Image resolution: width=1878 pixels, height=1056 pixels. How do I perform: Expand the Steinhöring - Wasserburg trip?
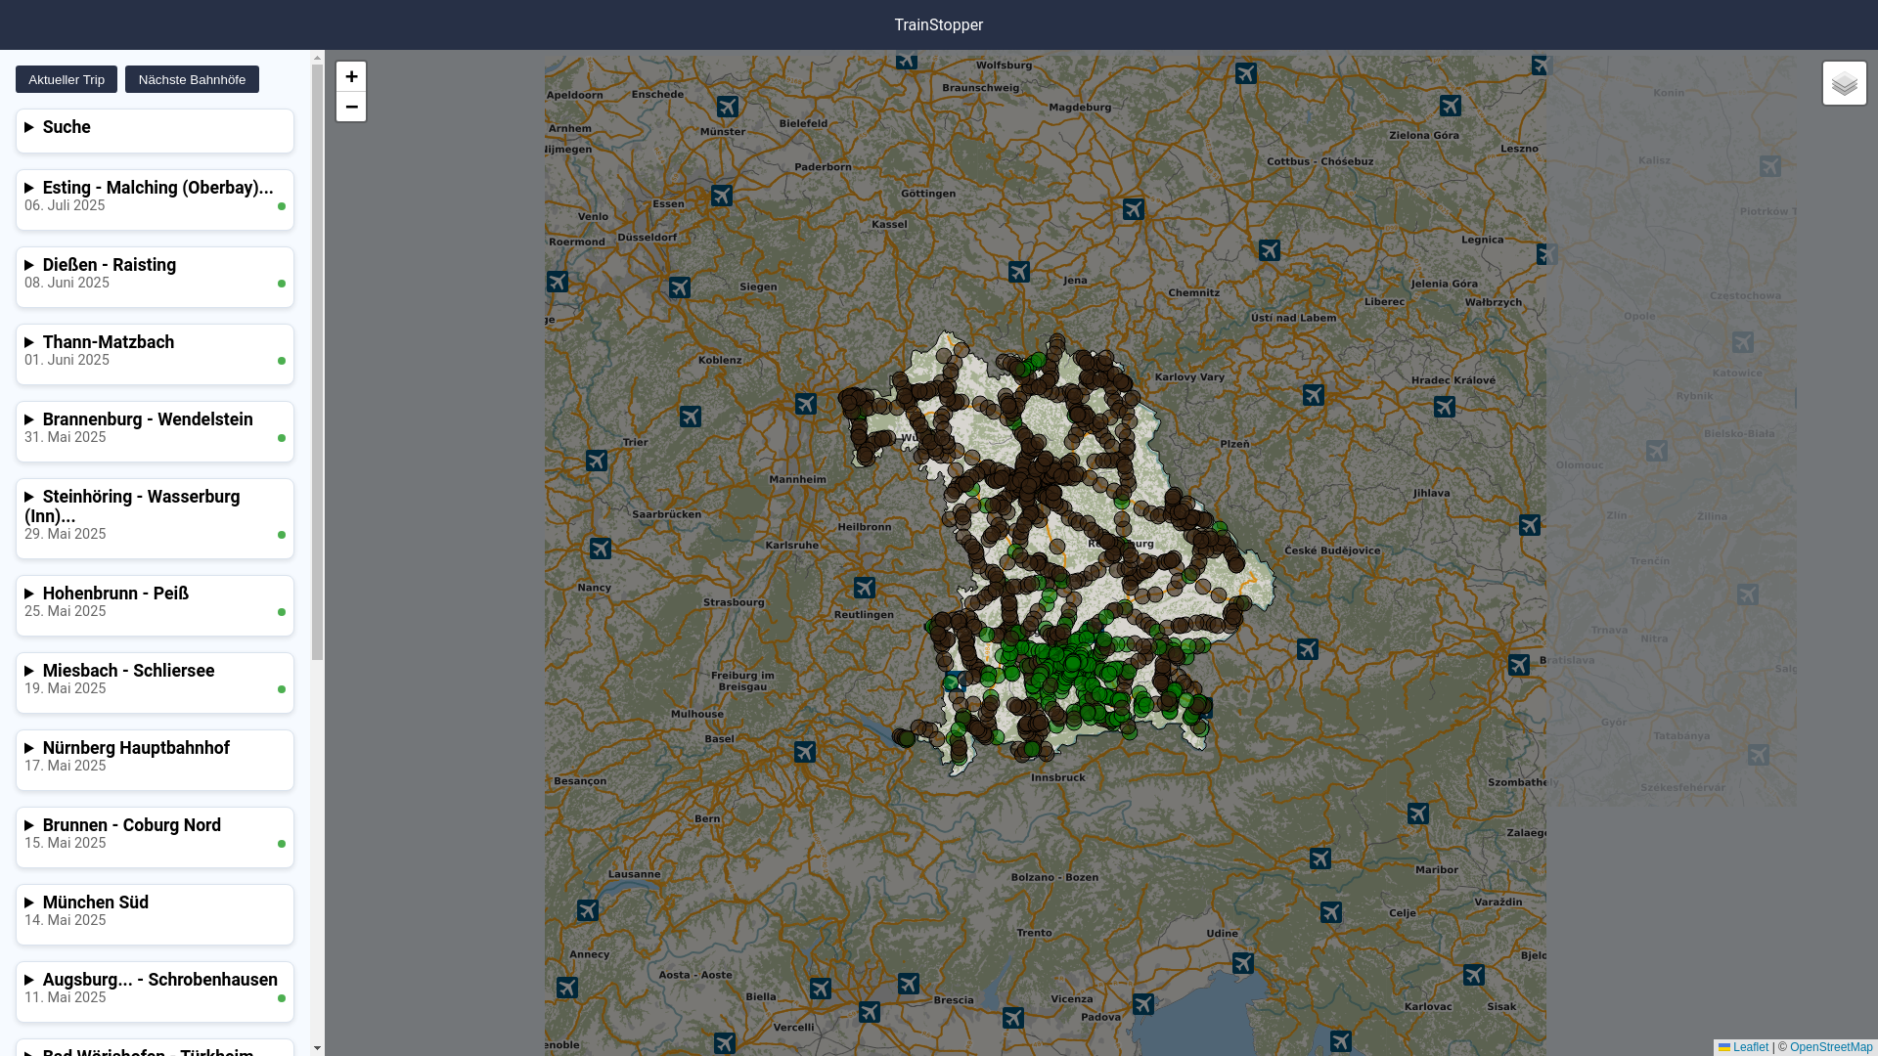pyautogui.click(x=155, y=506)
